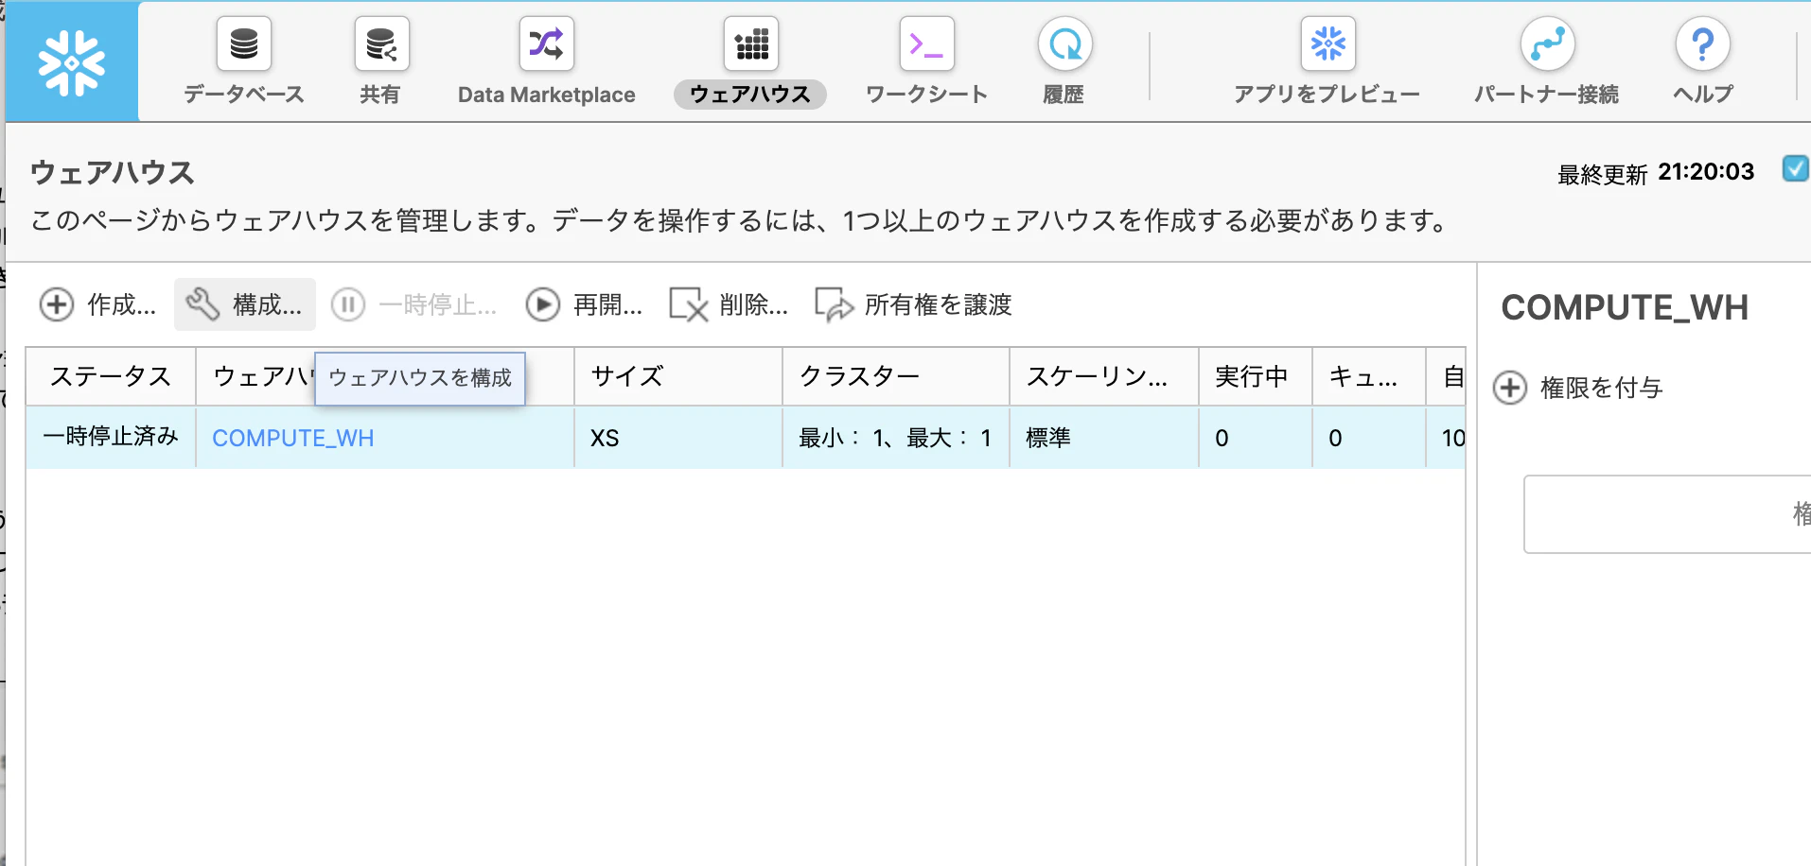Select the ウェアハウス tab label
This screenshot has width=1811, height=866.
(x=750, y=95)
